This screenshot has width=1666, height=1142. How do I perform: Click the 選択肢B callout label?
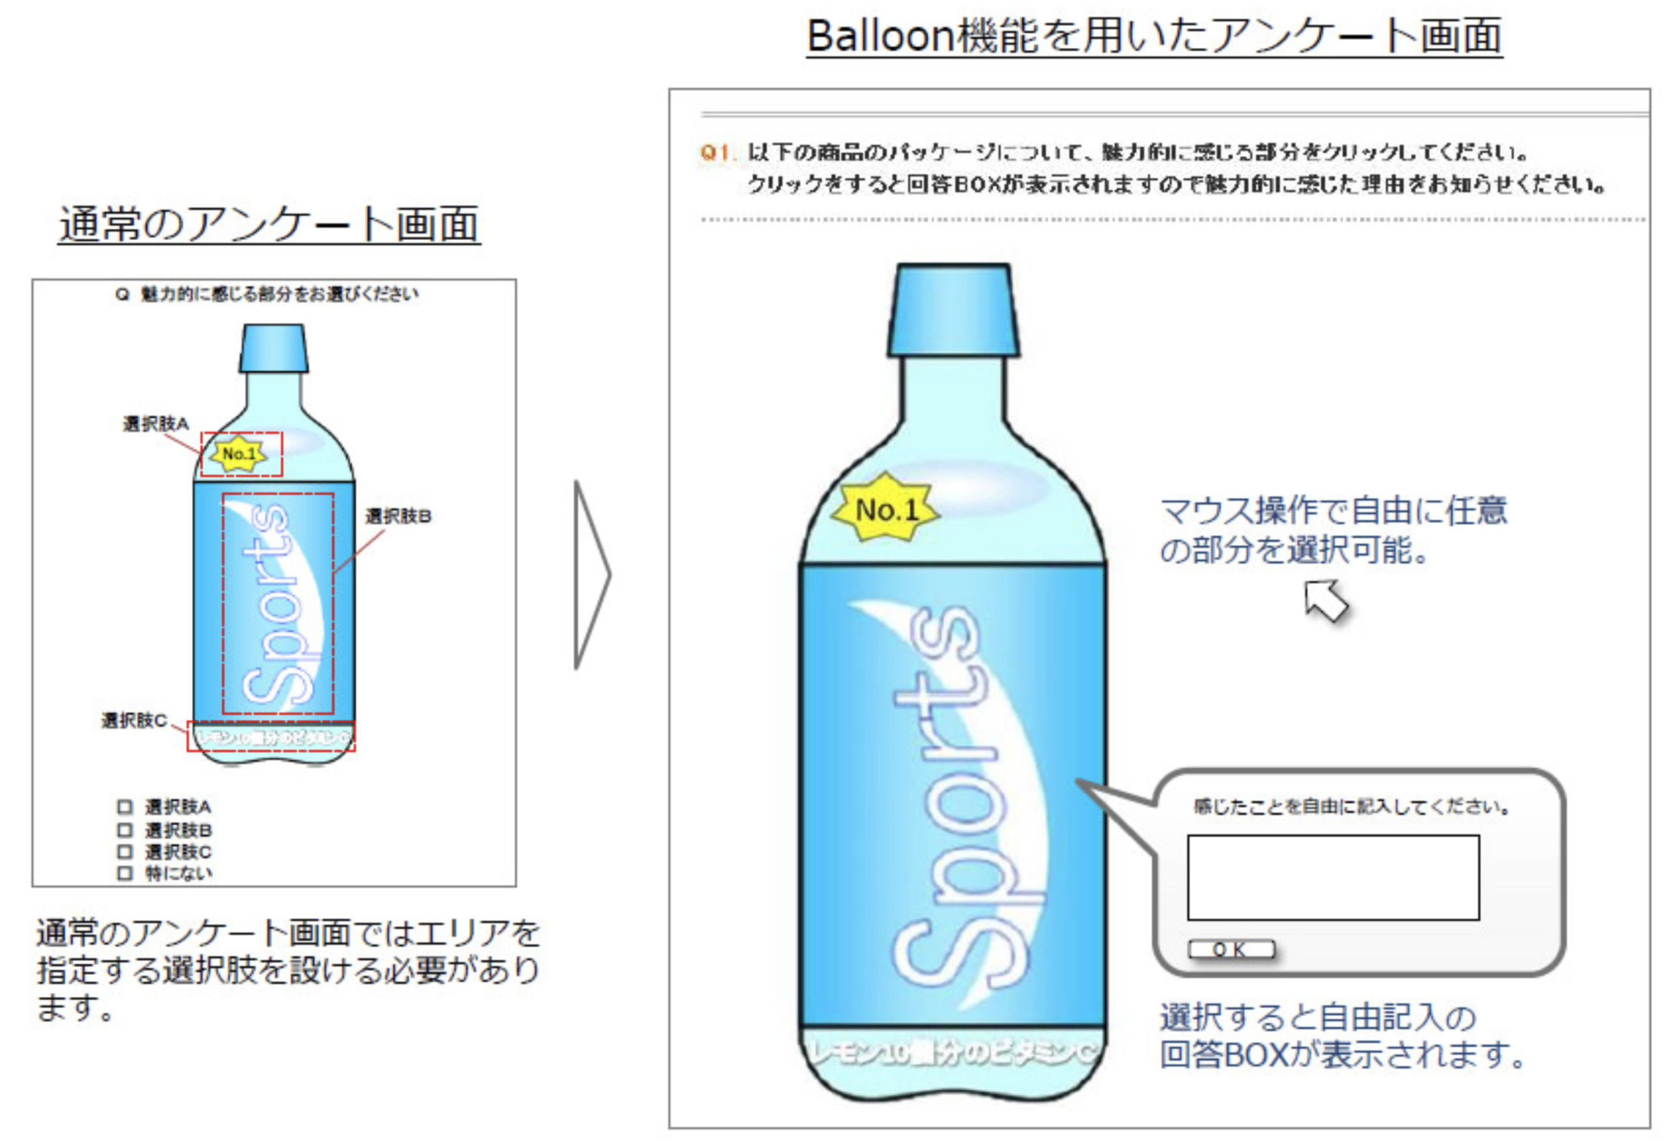tap(398, 516)
